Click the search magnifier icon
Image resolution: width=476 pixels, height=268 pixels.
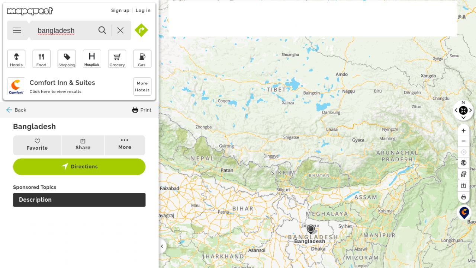click(x=102, y=30)
